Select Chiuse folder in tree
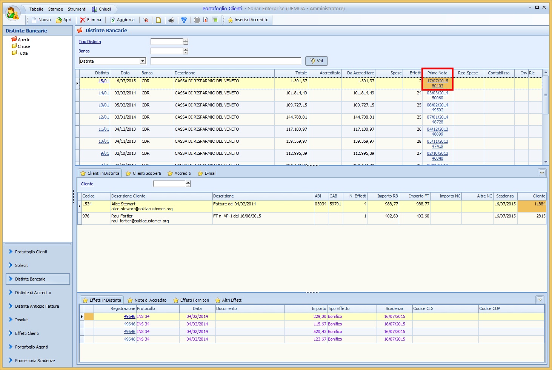 point(24,46)
